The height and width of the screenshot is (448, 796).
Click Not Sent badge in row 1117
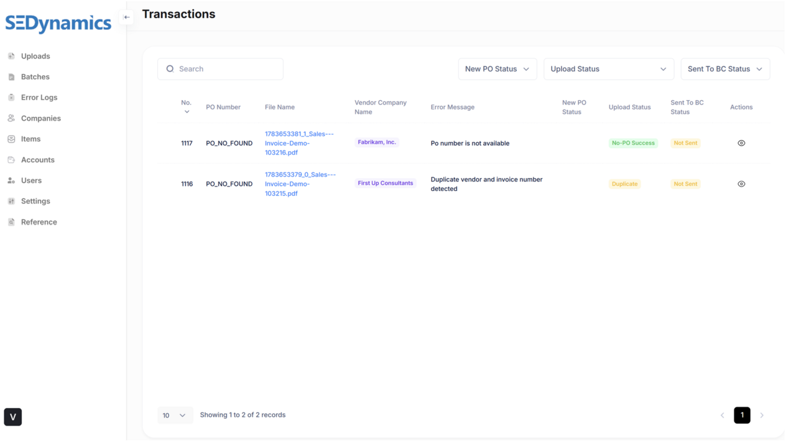(685, 143)
